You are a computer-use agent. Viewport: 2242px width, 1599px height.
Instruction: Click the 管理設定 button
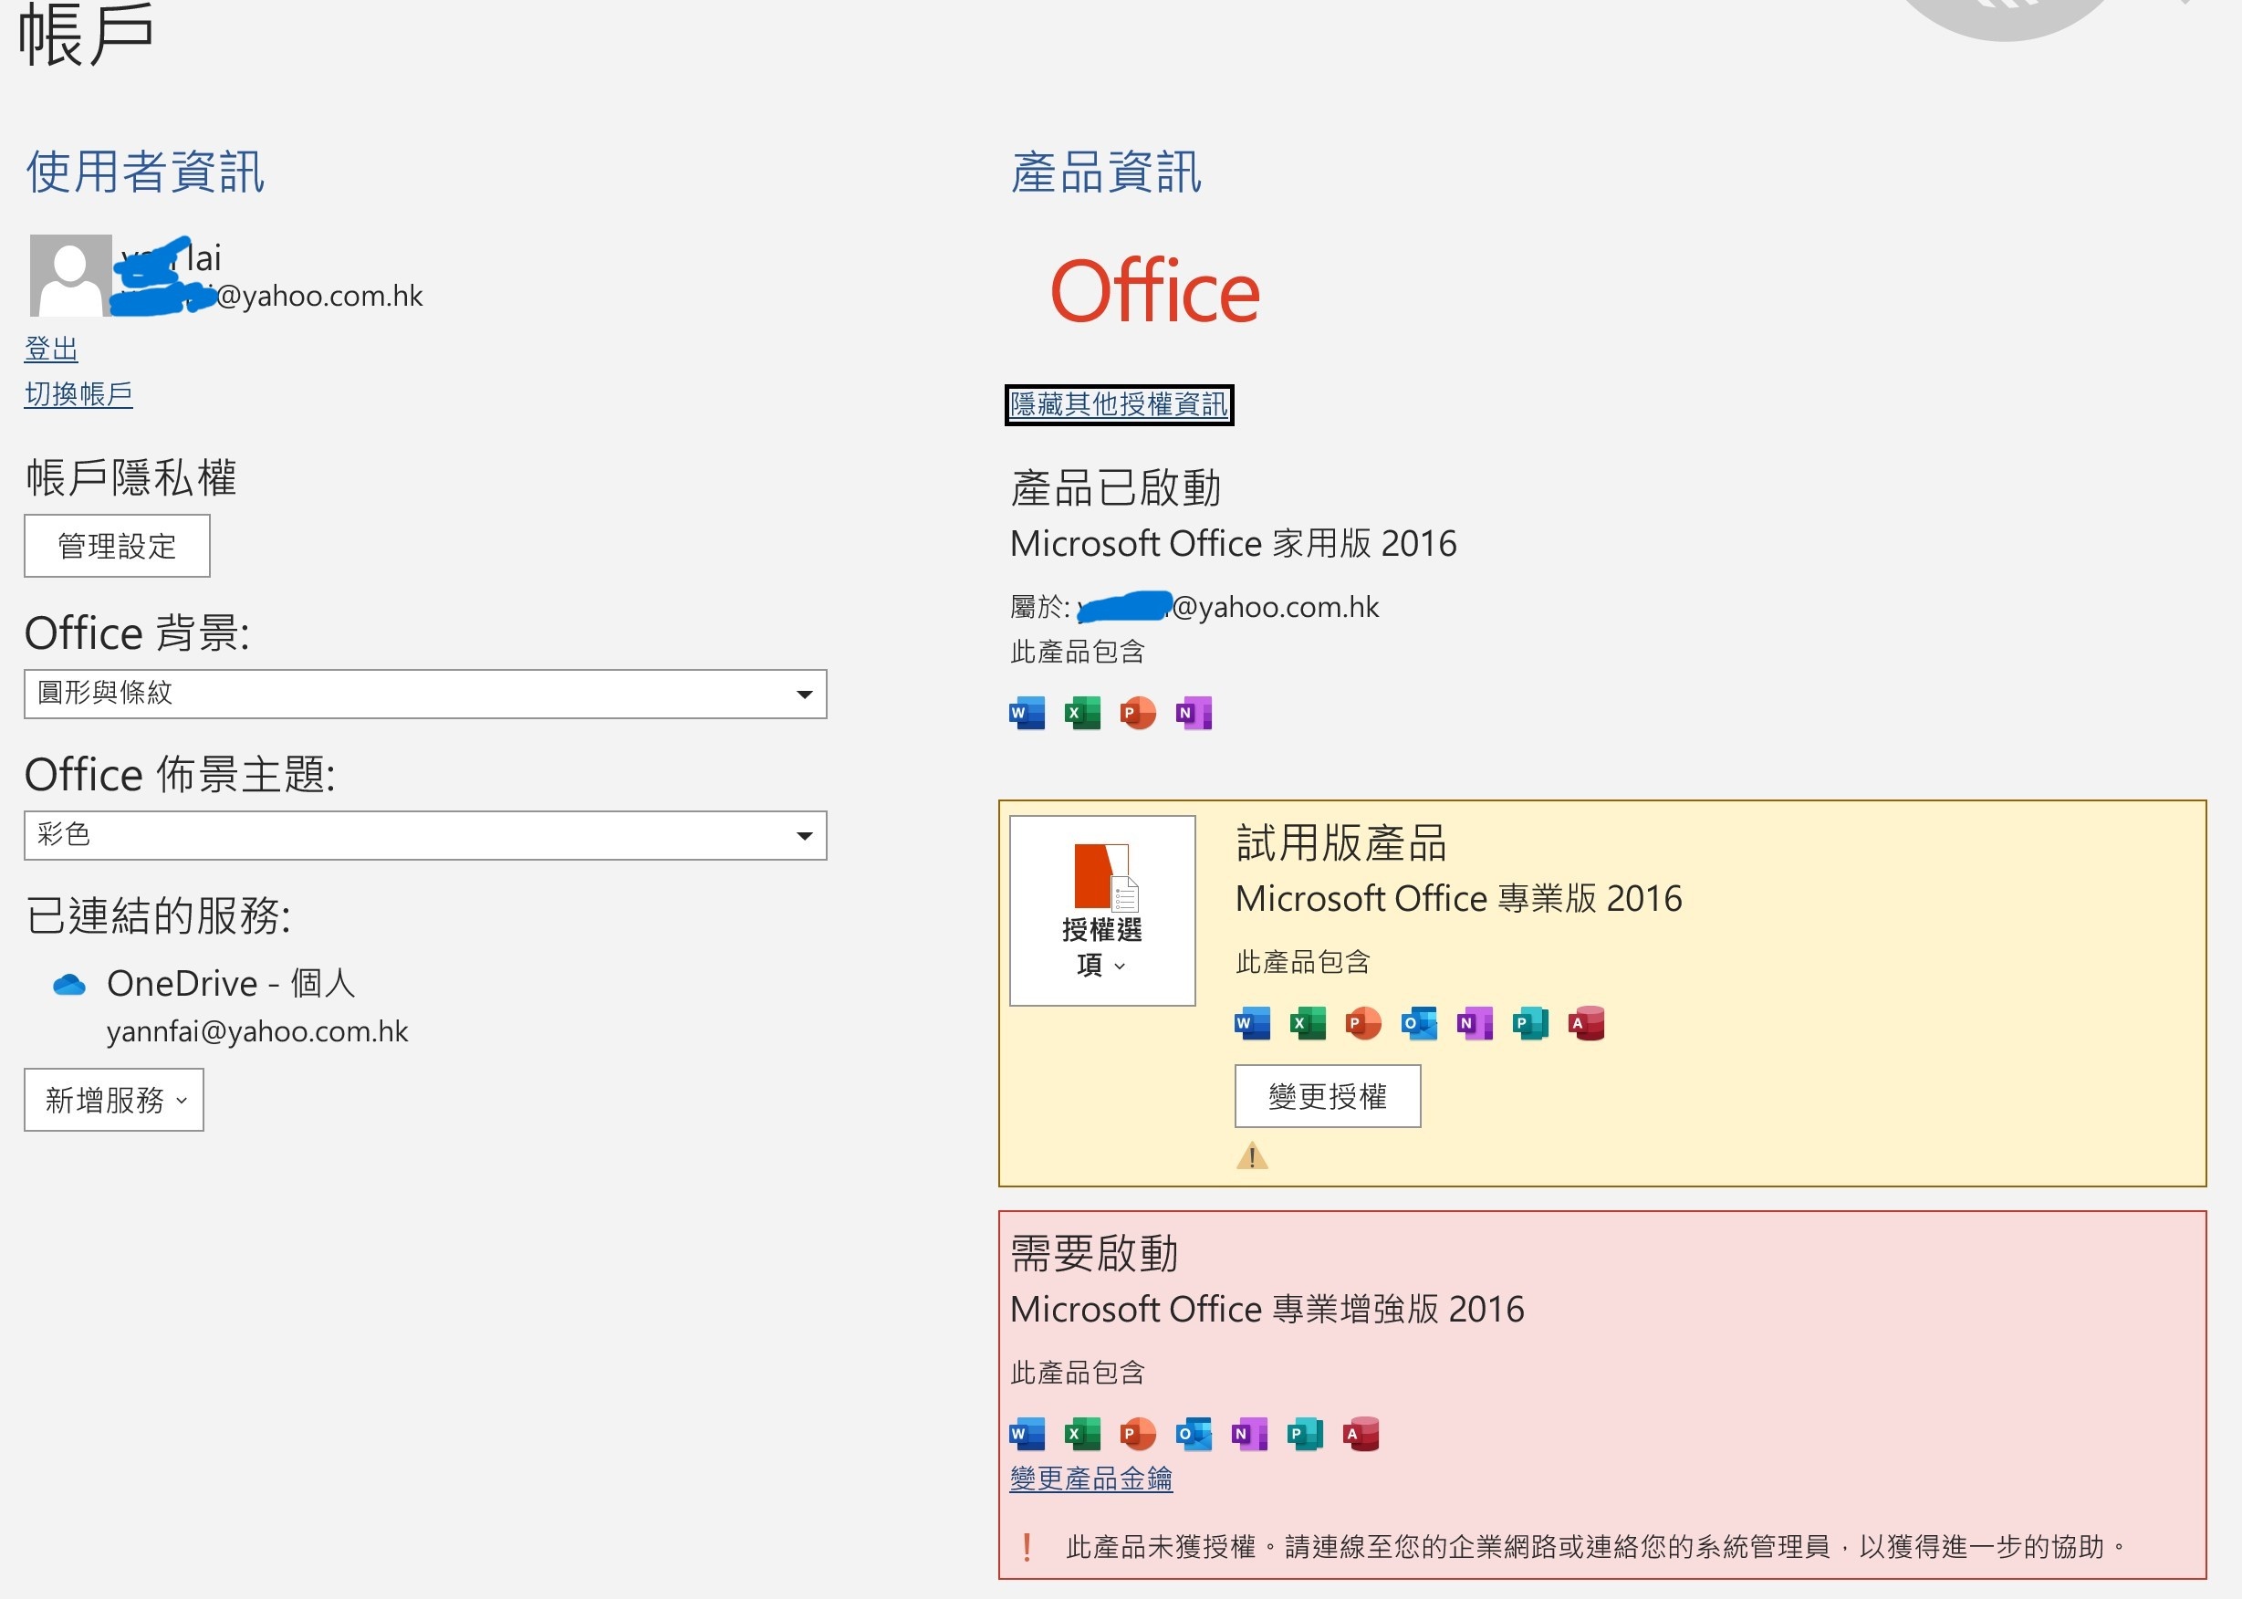tap(117, 546)
